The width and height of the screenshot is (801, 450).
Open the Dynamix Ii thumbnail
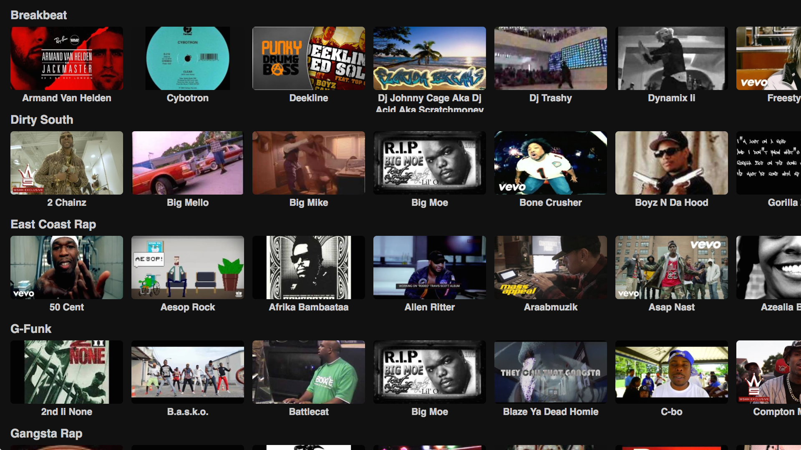[x=671, y=58]
